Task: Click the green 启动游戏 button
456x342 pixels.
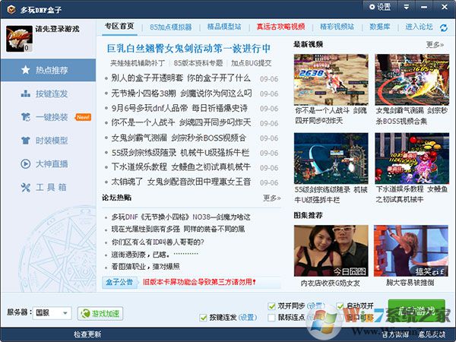Action: pyautogui.click(x=416, y=311)
